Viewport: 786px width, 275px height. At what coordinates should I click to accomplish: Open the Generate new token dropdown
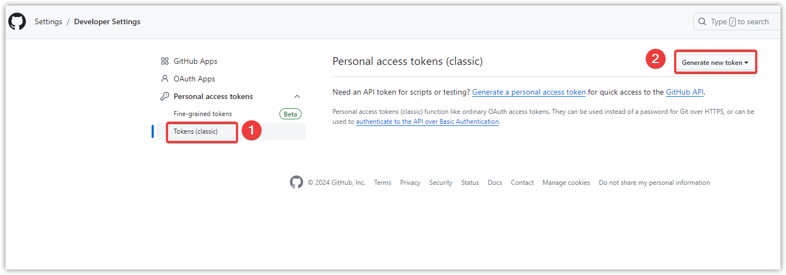(715, 62)
